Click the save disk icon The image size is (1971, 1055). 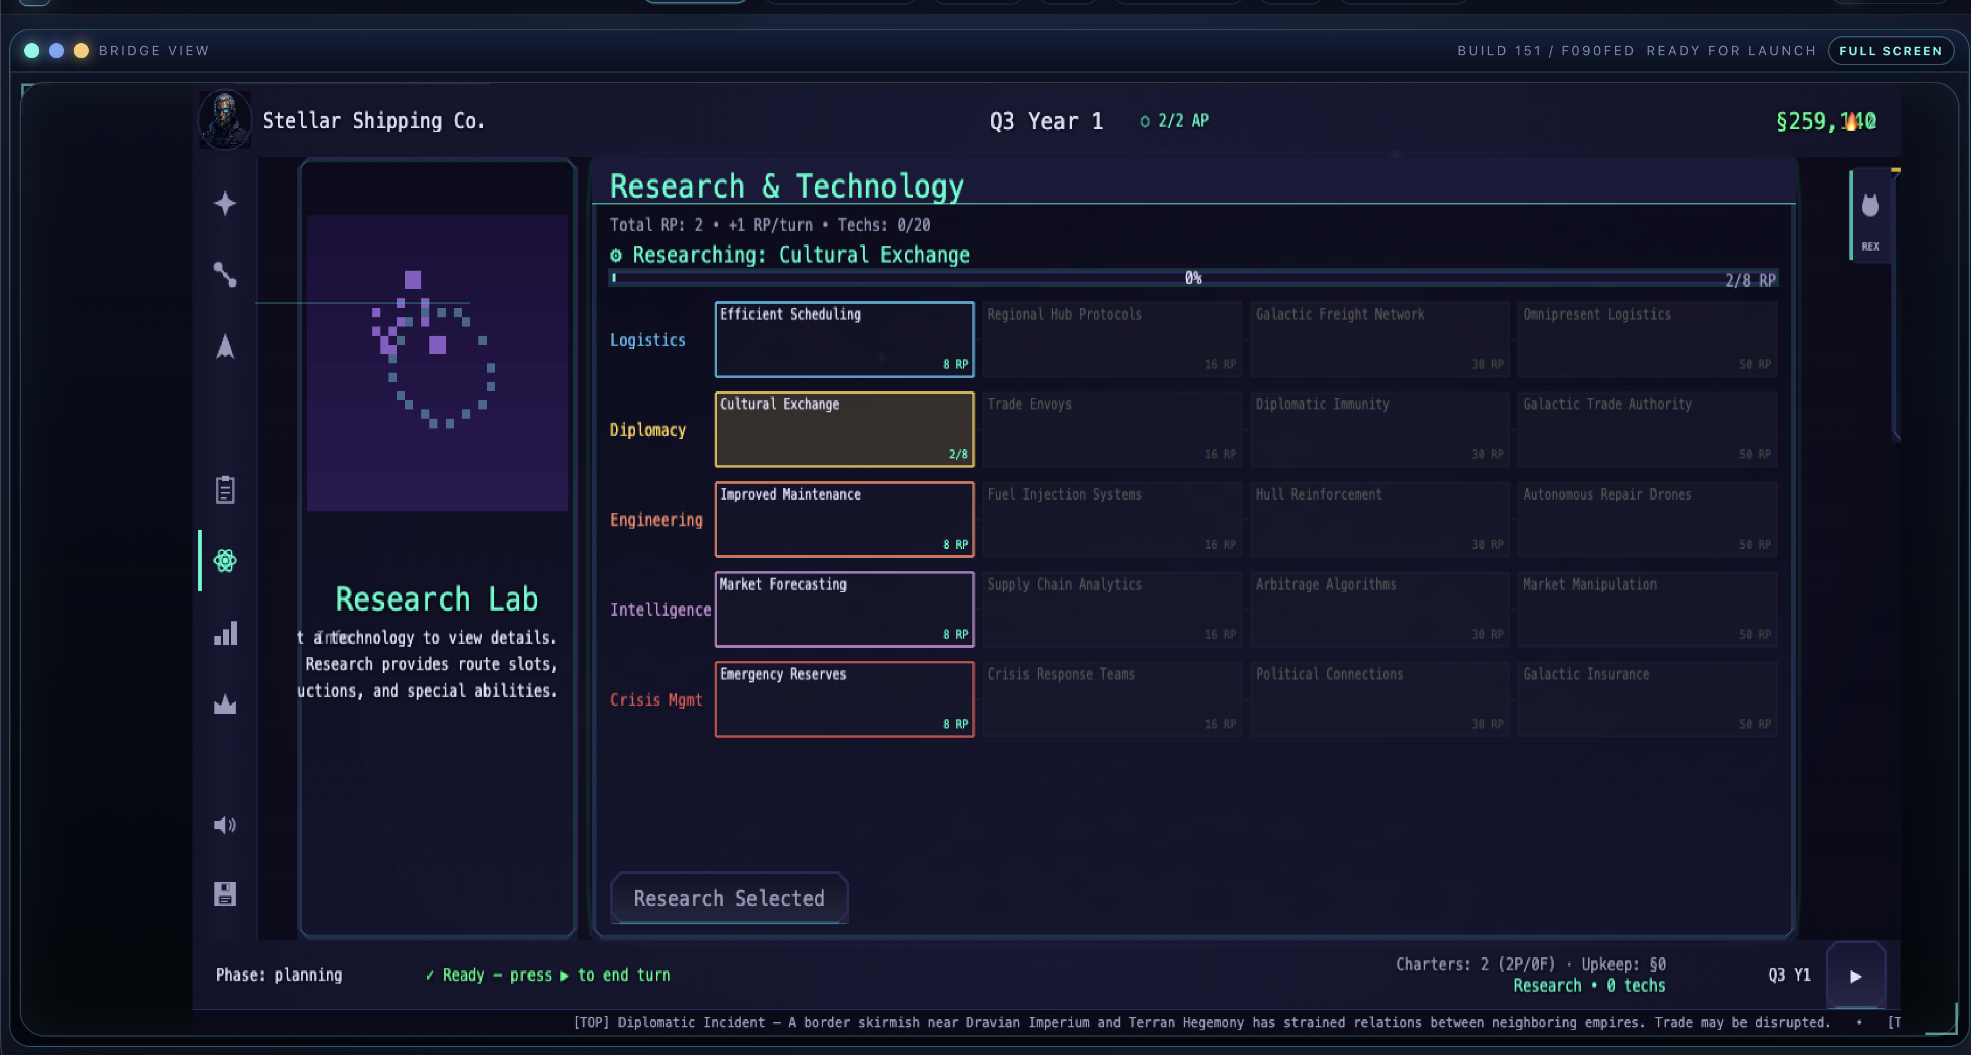coord(225,894)
